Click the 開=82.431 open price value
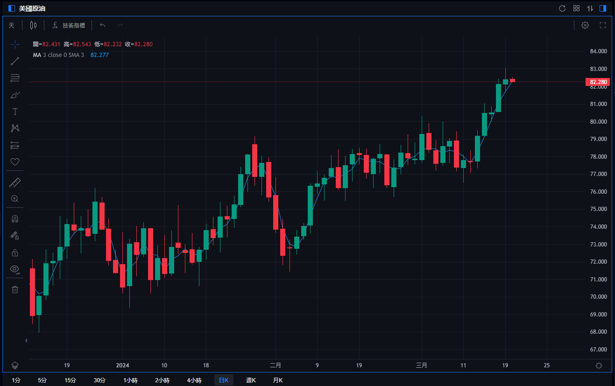 47,44
